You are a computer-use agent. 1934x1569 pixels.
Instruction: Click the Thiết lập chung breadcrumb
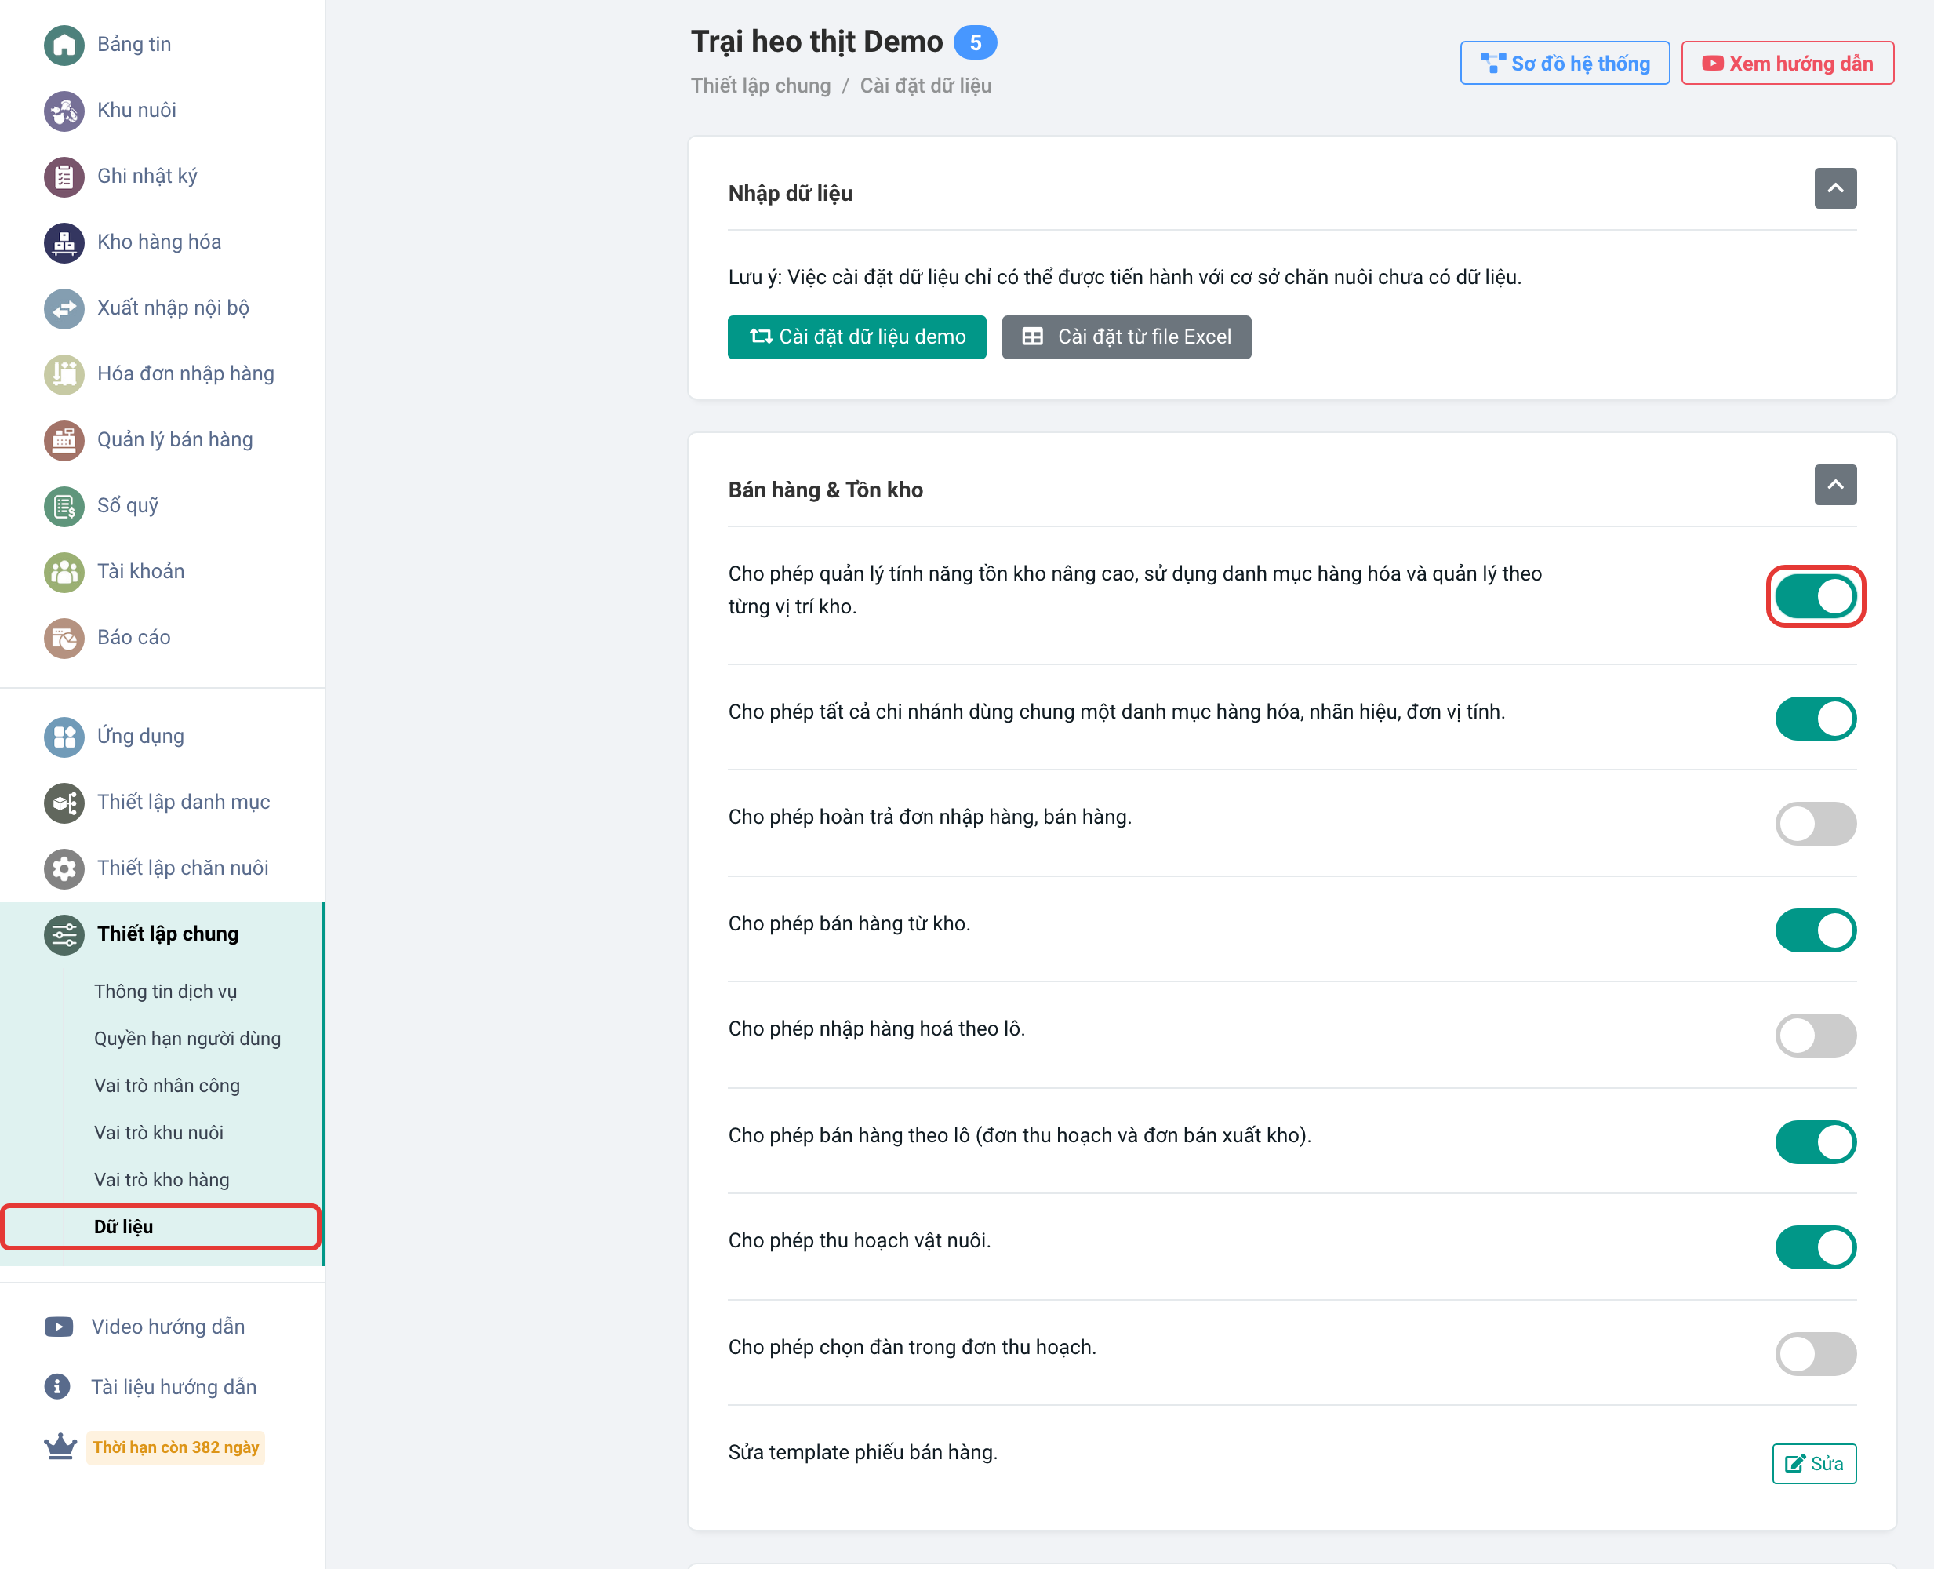(x=760, y=86)
